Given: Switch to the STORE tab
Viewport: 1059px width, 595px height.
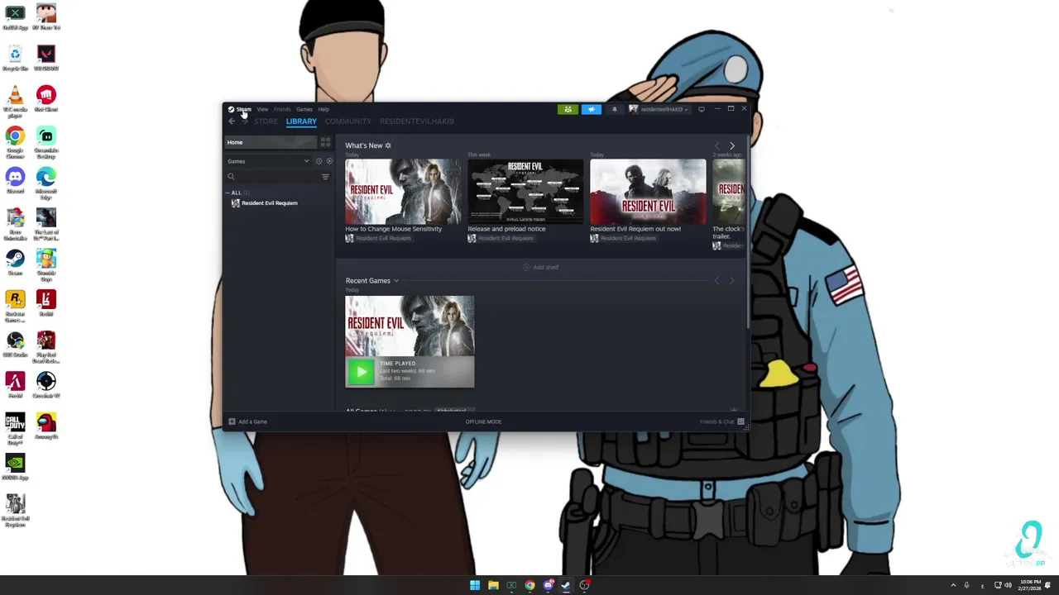Looking at the screenshot, I should click(x=266, y=121).
